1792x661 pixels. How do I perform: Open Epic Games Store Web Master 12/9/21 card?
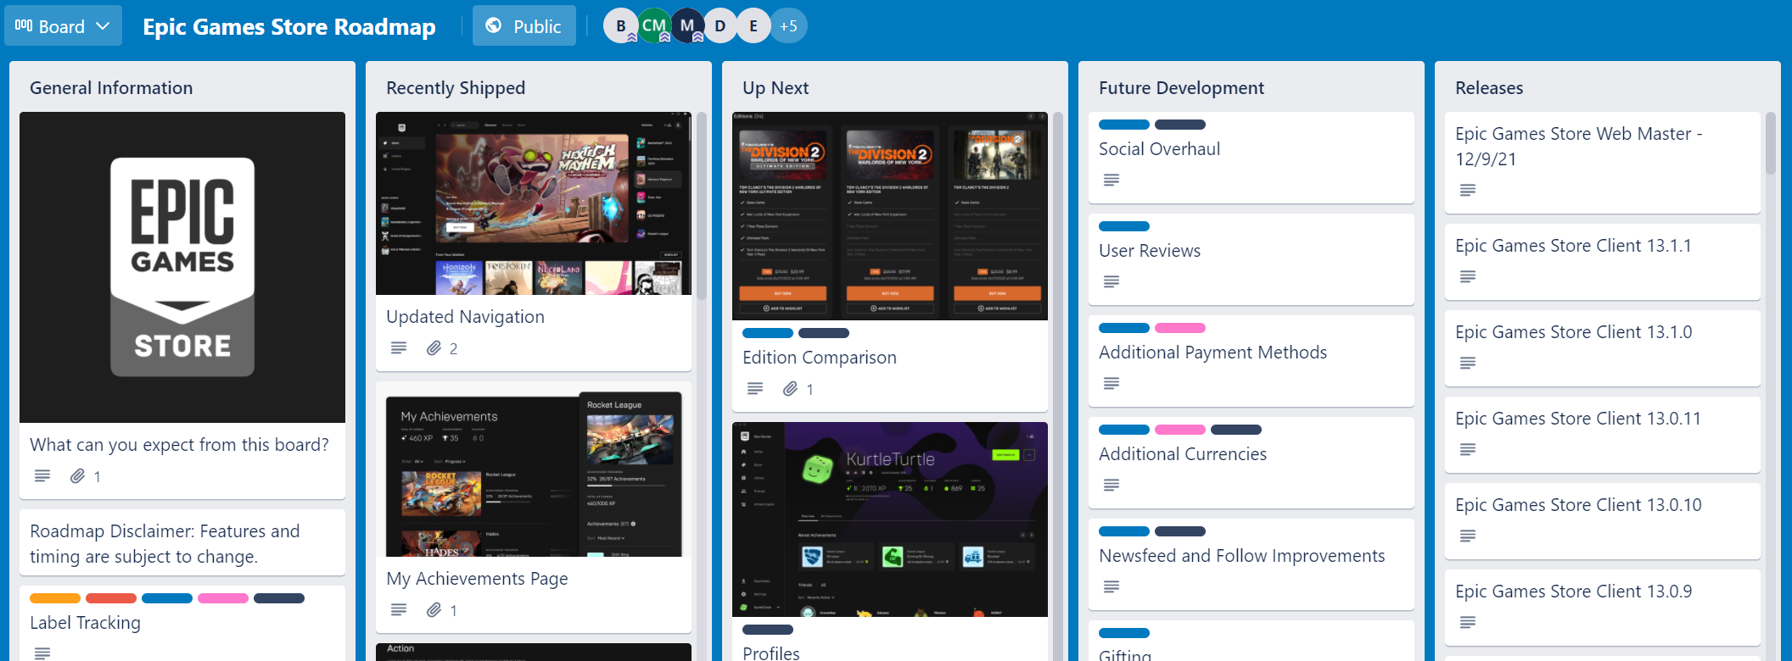pos(1603,163)
